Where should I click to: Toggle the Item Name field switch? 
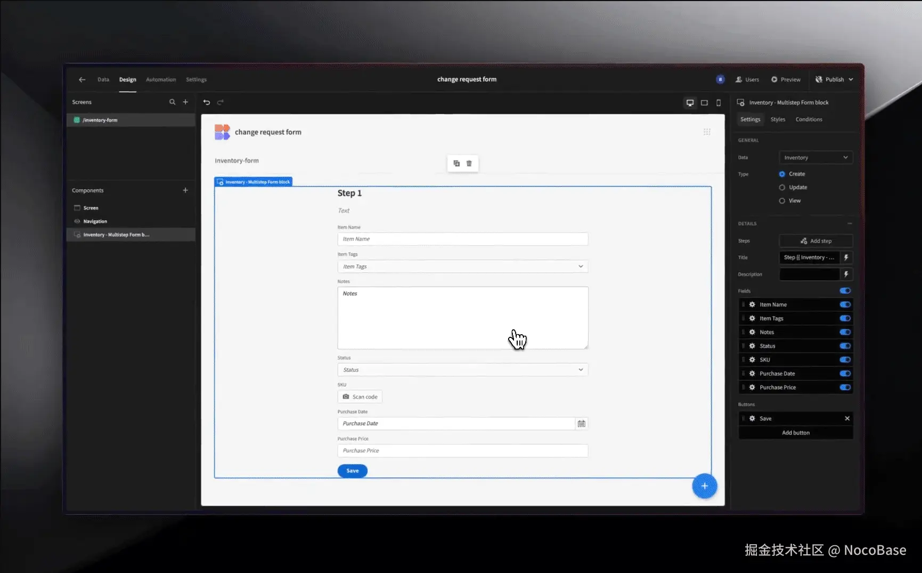[x=845, y=305]
